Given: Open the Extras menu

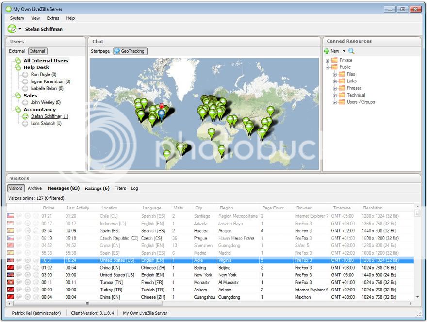Looking at the screenshot, I should point(53,18).
